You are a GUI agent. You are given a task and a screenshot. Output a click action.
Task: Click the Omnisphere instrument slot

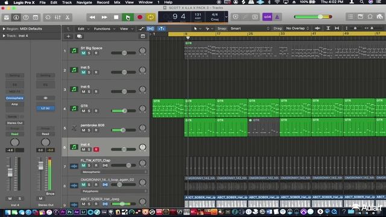(14, 98)
